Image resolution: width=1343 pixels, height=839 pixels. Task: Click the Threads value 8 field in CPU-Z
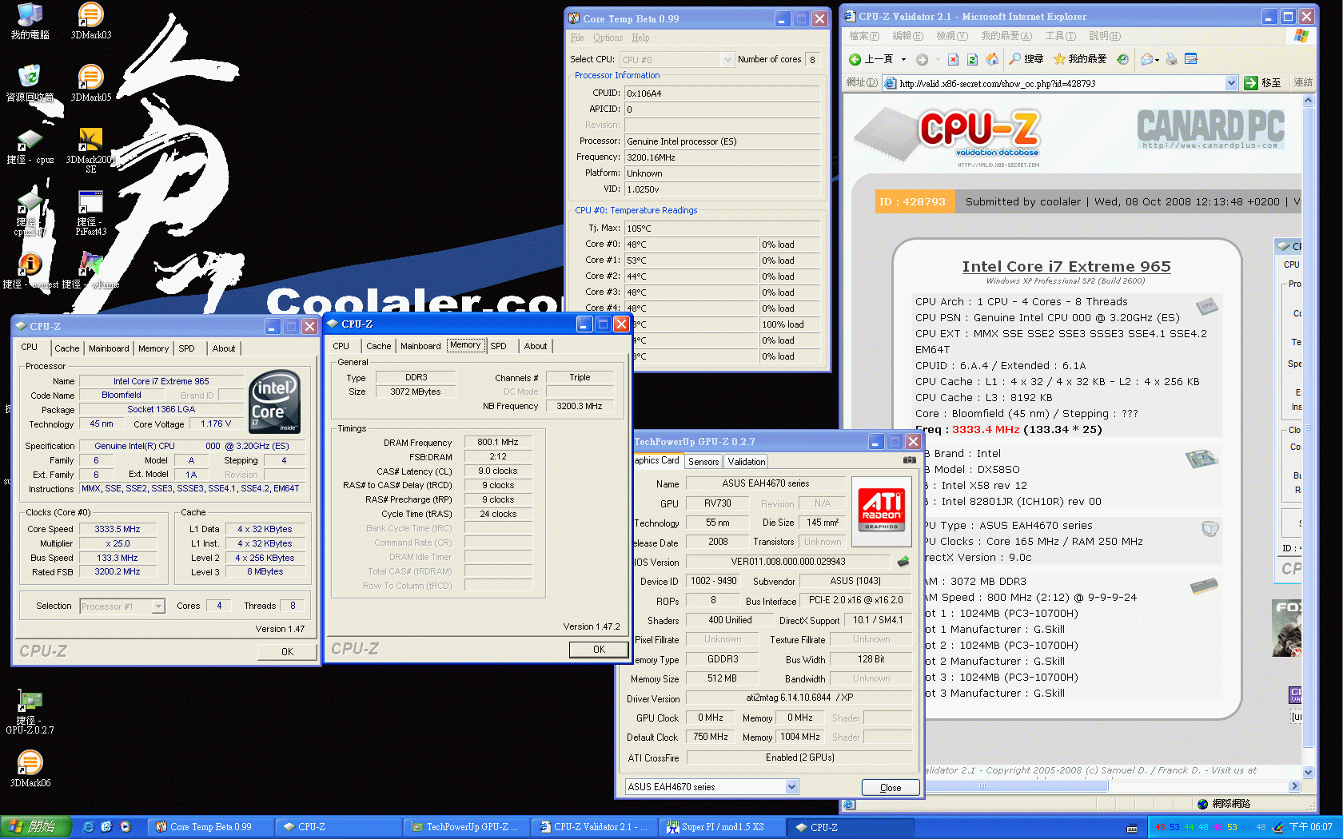pyautogui.click(x=293, y=606)
